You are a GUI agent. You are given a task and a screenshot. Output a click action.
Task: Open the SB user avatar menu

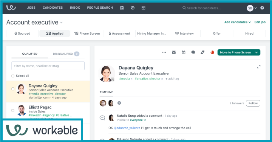pyautogui.click(x=250, y=8)
